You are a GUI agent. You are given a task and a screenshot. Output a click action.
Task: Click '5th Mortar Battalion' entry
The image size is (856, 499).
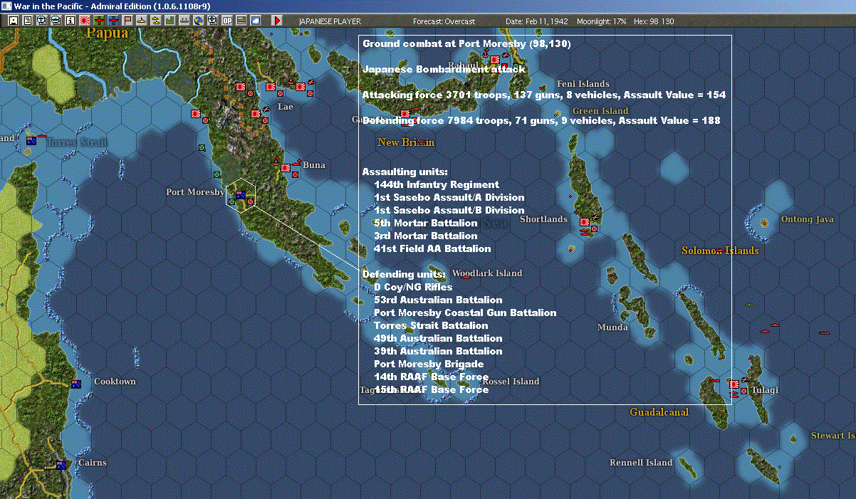(x=426, y=224)
